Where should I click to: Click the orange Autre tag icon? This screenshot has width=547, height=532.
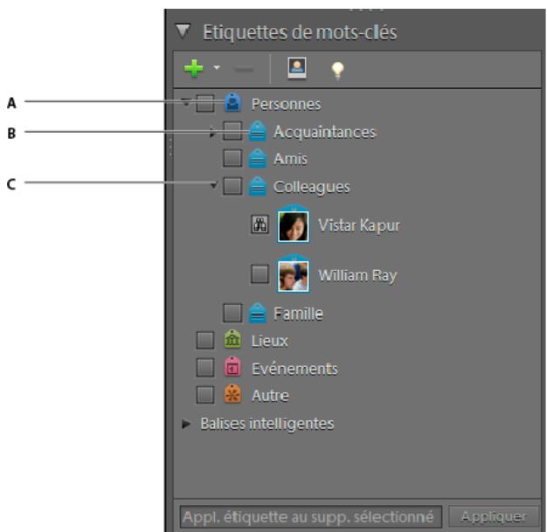point(232,394)
